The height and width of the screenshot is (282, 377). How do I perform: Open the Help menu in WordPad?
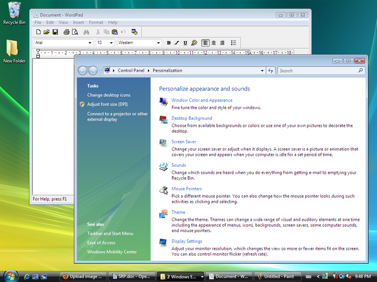113,22
